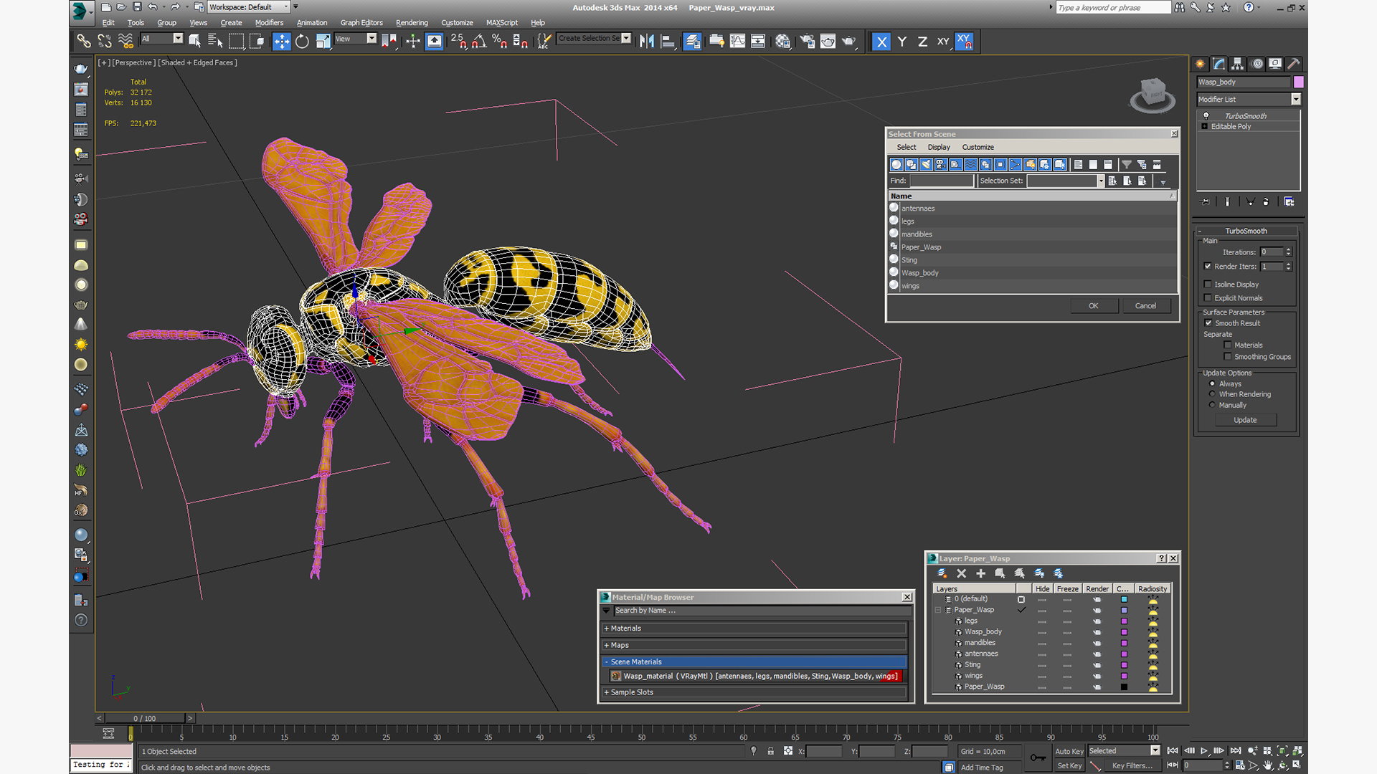This screenshot has height=774, width=1377.
Task: Open the Key Filters button
Action: pyautogui.click(x=1132, y=766)
